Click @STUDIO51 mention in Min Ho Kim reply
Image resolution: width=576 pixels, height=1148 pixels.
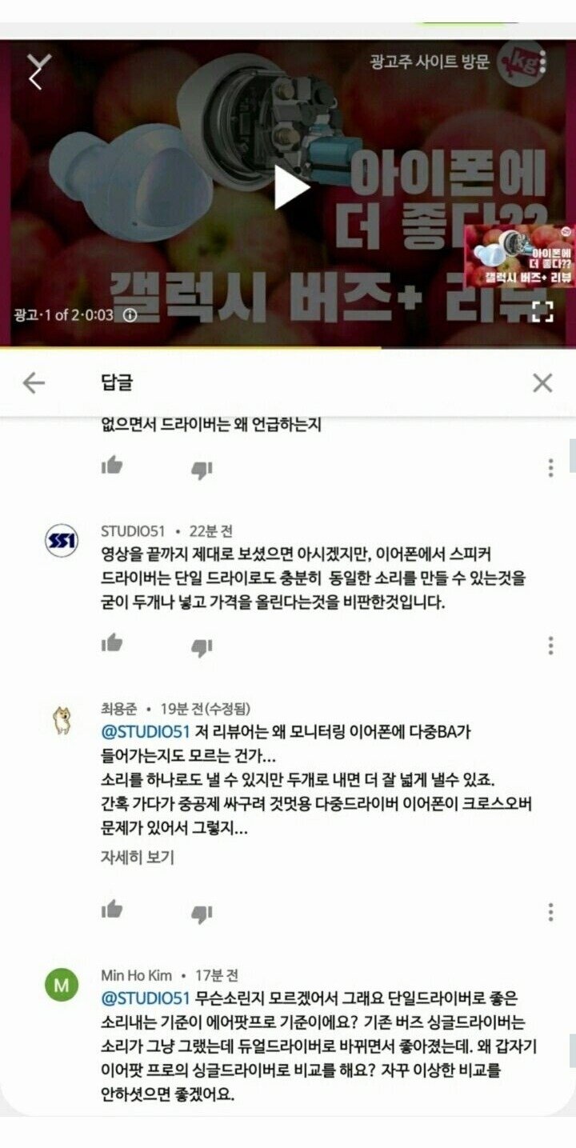click(x=146, y=998)
